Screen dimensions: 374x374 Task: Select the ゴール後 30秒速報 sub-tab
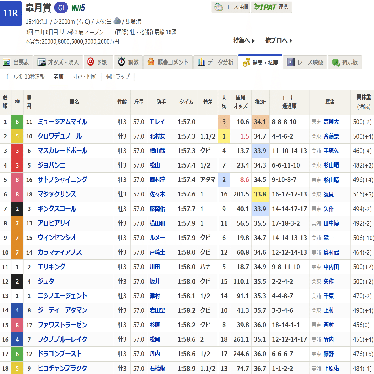(24, 77)
